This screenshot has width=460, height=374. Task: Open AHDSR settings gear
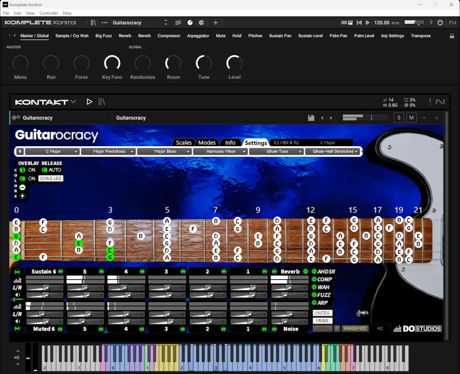[x=314, y=271]
